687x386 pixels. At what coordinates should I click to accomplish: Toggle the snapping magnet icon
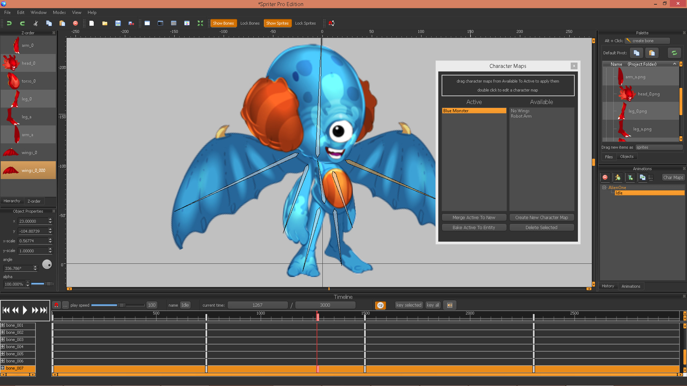(x=331, y=23)
